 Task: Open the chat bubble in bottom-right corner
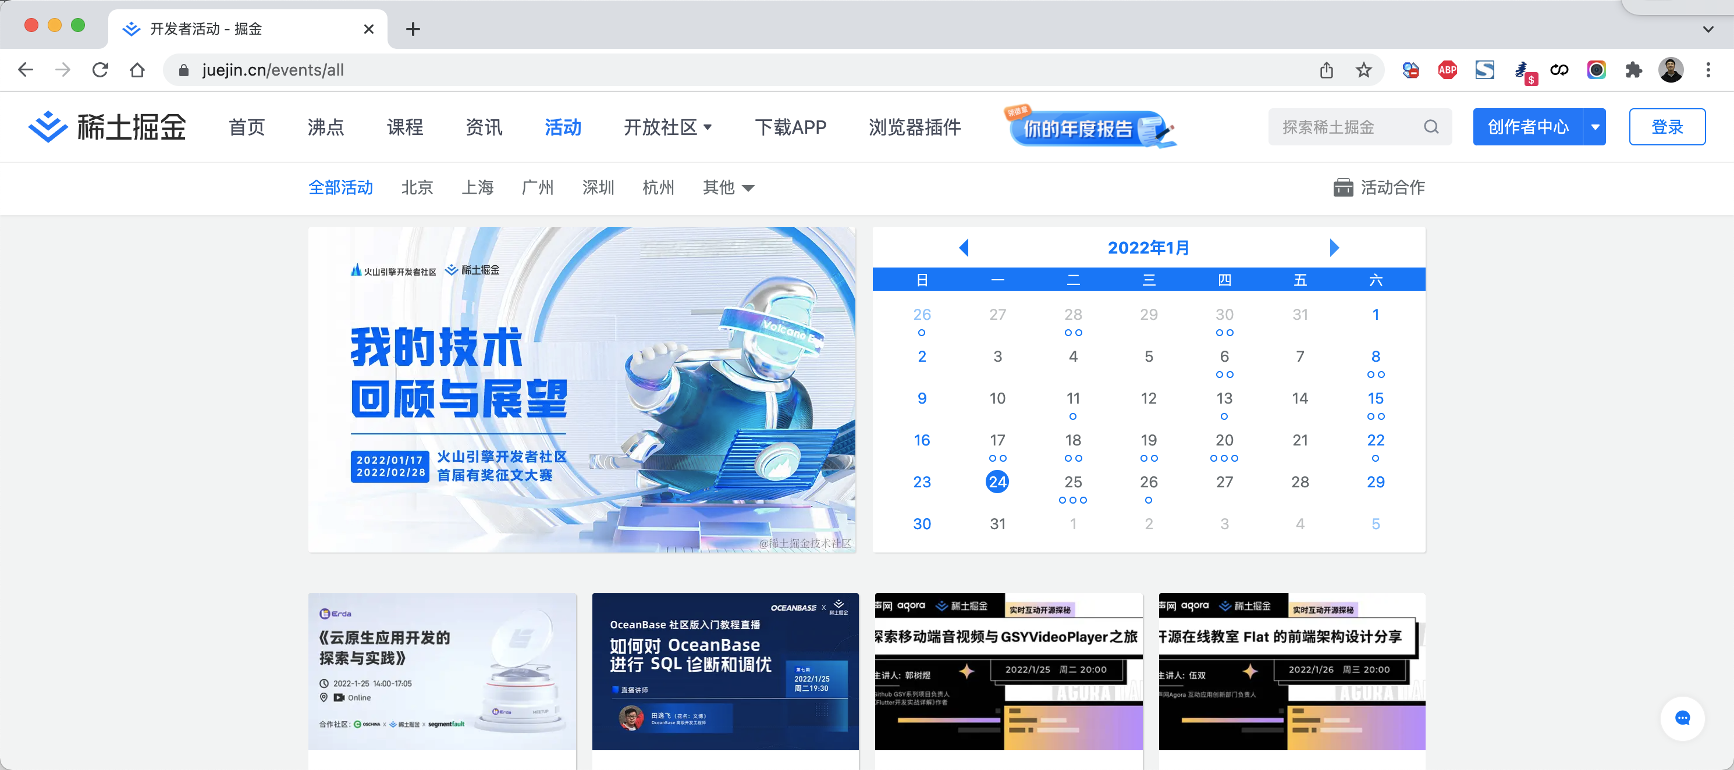pos(1682,718)
